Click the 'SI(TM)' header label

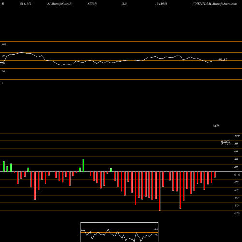point(92,4)
